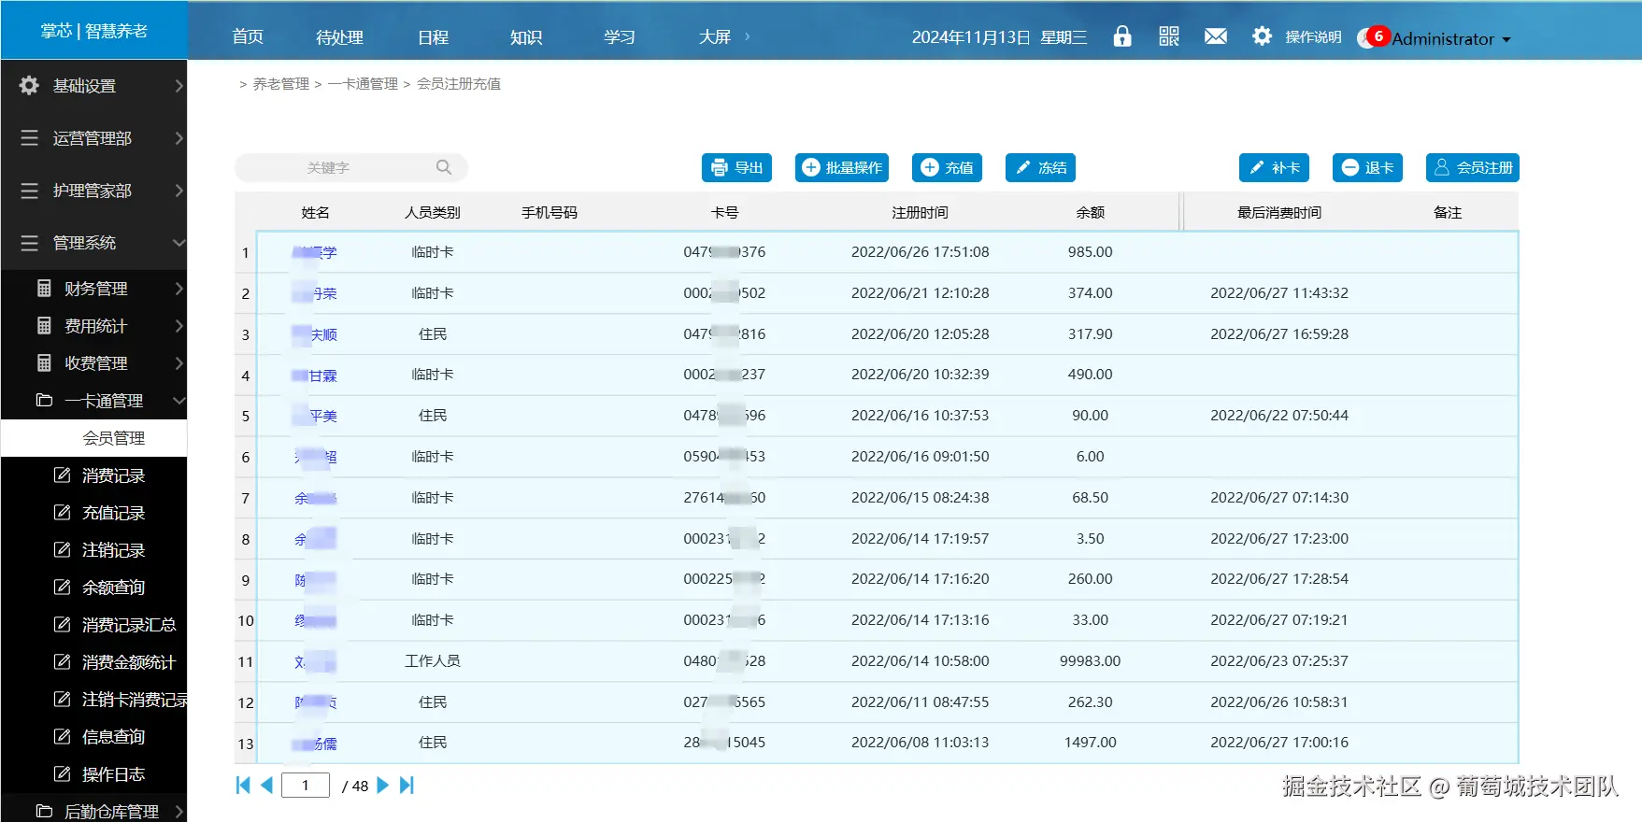Open the 知识 top navigation tab
The width and height of the screenshot is (1642, 822).
tap(526, 37)
